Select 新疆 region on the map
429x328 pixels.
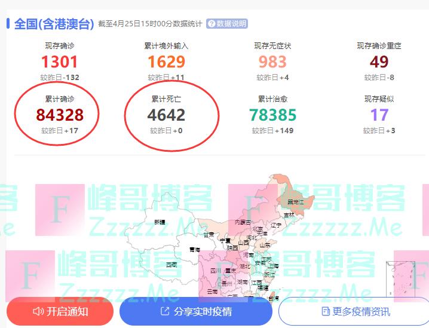tap(160, 222)
